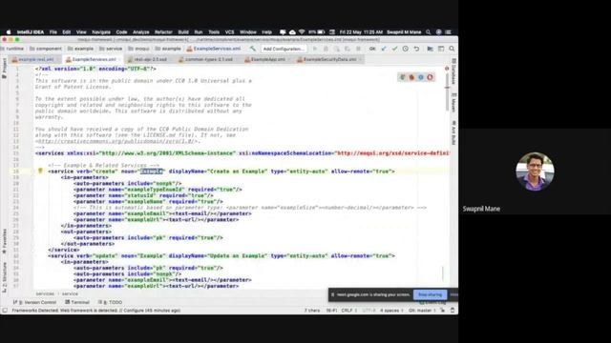Screen dimensions: 611x343
Task: Click the 'services' breadcrumb below the editor
Action: 45,294
